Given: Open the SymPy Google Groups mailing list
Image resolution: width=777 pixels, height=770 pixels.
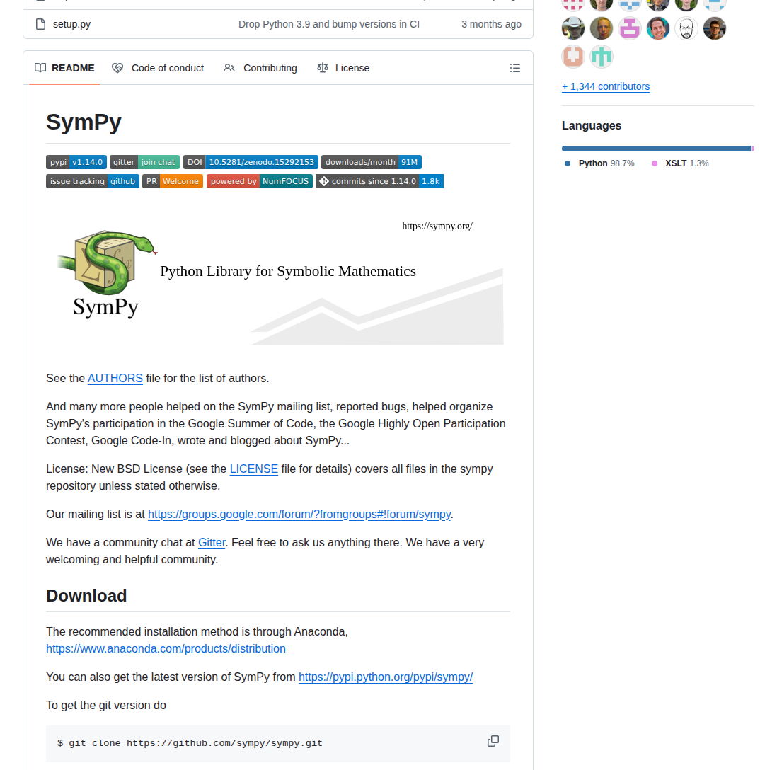Looking at the screenshot, I should point(299,514).
